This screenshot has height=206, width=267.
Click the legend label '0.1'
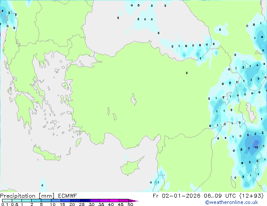coord(5,204)
